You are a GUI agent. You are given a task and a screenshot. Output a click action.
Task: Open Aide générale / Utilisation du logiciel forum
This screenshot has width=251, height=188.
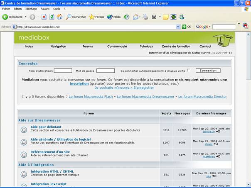tap(61, 139)
